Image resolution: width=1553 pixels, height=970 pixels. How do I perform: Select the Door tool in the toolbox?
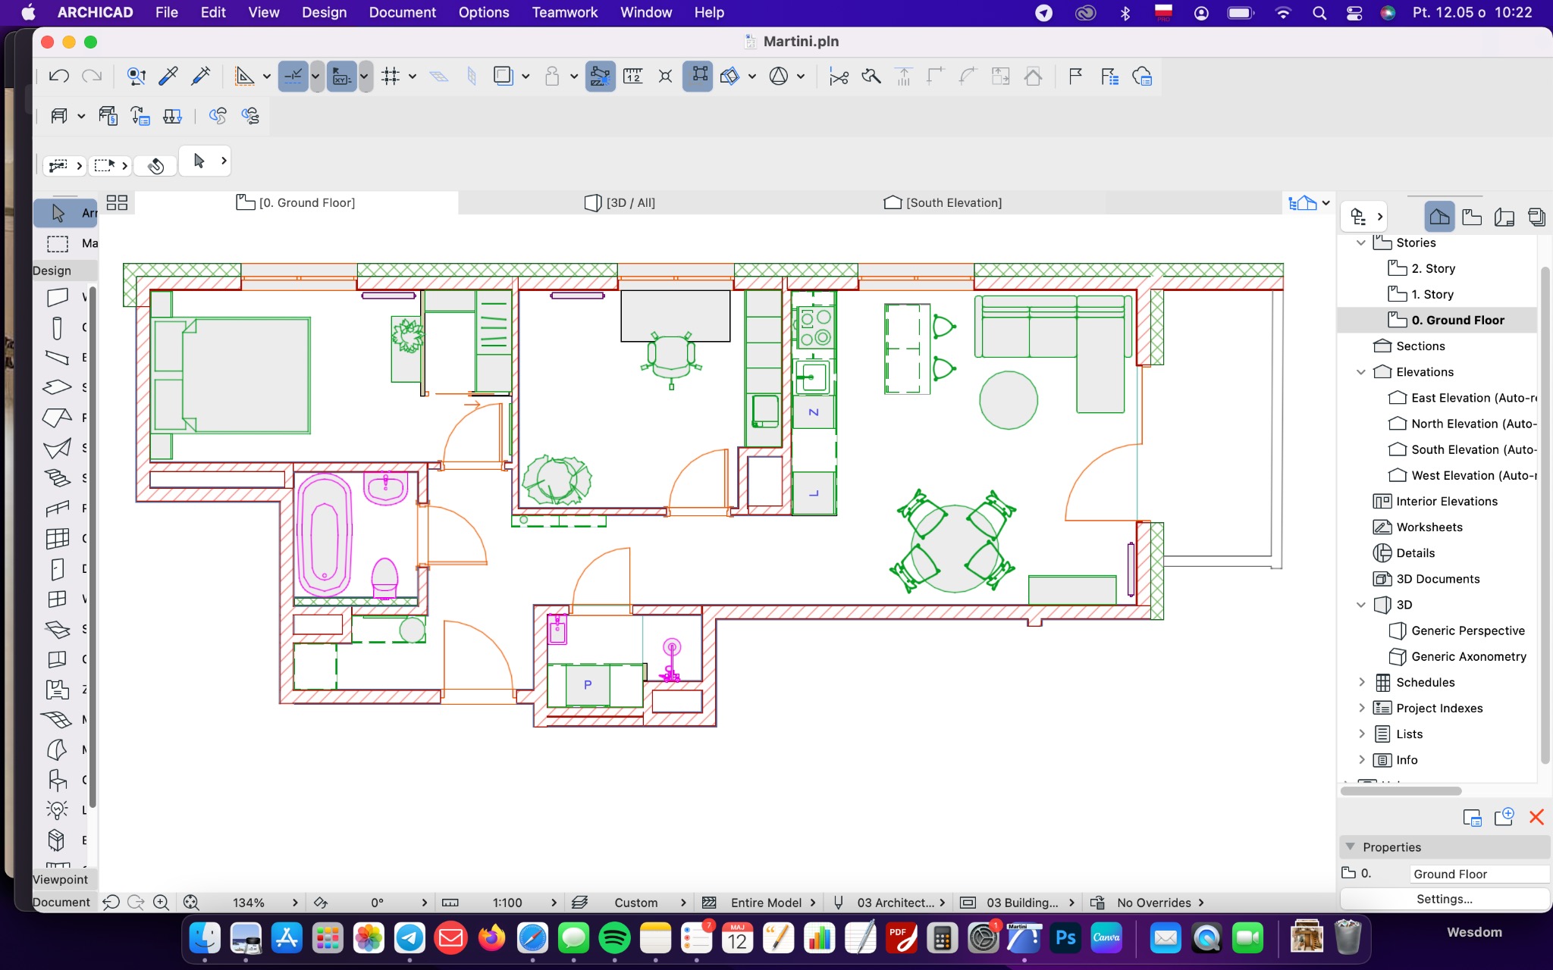57,568
